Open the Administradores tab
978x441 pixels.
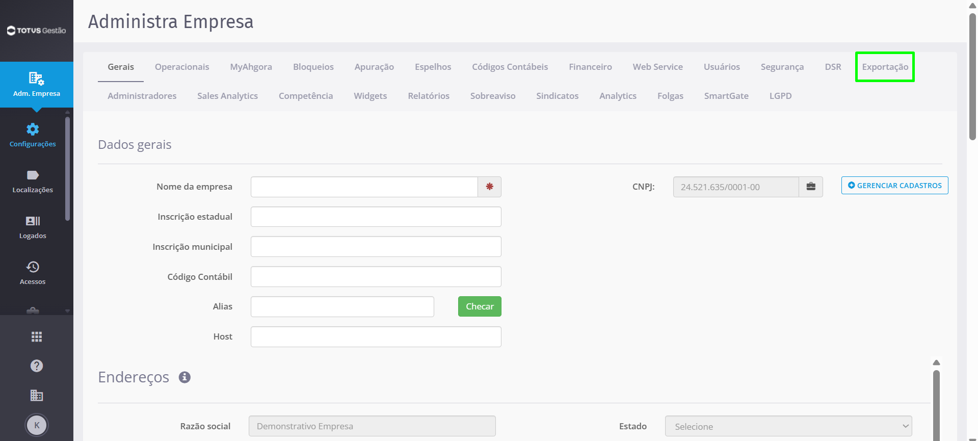[142, 96]
